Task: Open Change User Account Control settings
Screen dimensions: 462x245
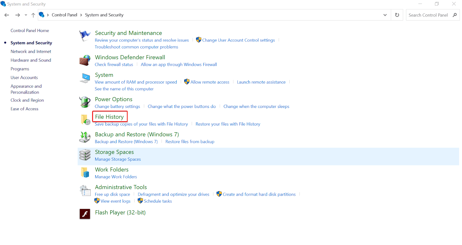Action: click(x=238, y=40)
